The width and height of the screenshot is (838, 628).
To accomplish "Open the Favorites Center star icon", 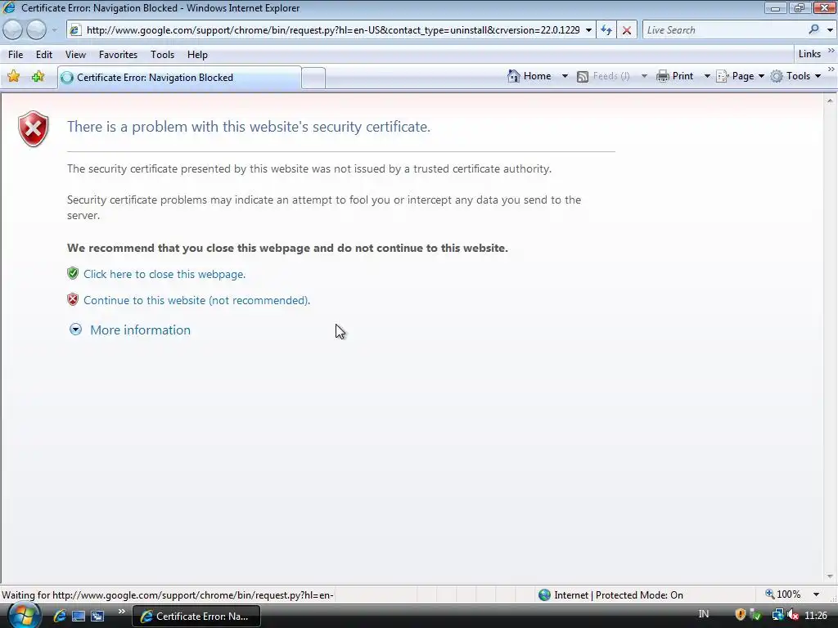I will tap(14, 76).
